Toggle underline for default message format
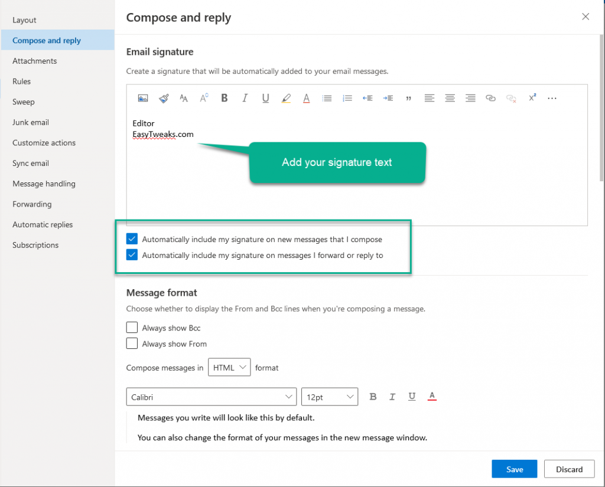Screen dimensions: 605x487 pos(412,397)
